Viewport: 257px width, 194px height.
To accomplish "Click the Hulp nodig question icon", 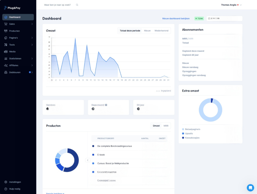I will coord(6,189).
